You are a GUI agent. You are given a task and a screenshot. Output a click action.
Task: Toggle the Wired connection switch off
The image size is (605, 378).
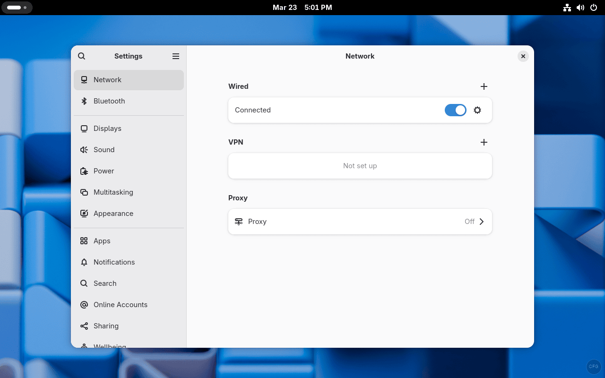click(x=455, y=110)
